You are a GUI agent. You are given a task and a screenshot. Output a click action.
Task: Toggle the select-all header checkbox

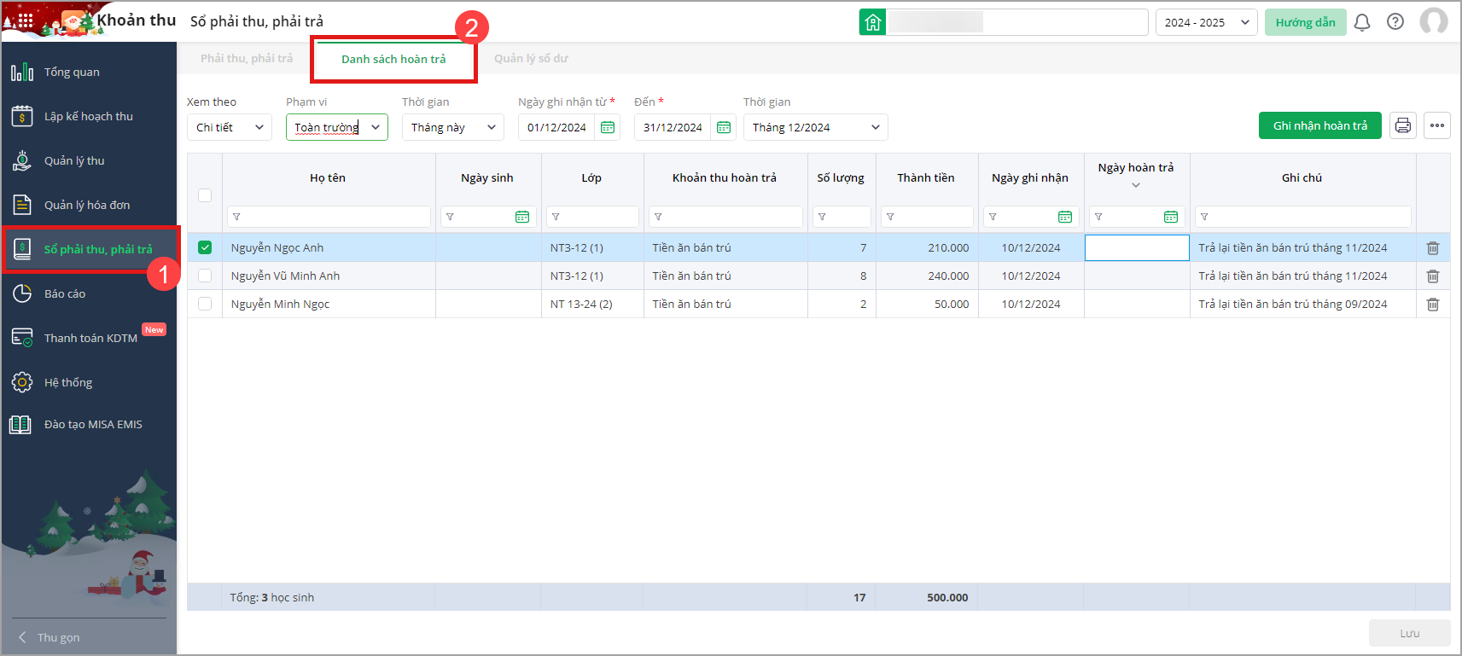205,194
